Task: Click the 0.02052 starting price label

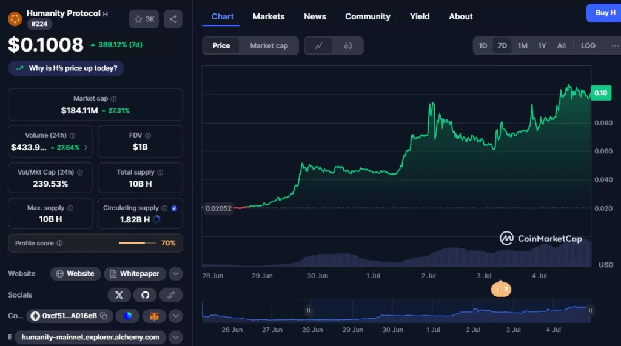Action: pyautogui.click(x=218, y=208)
